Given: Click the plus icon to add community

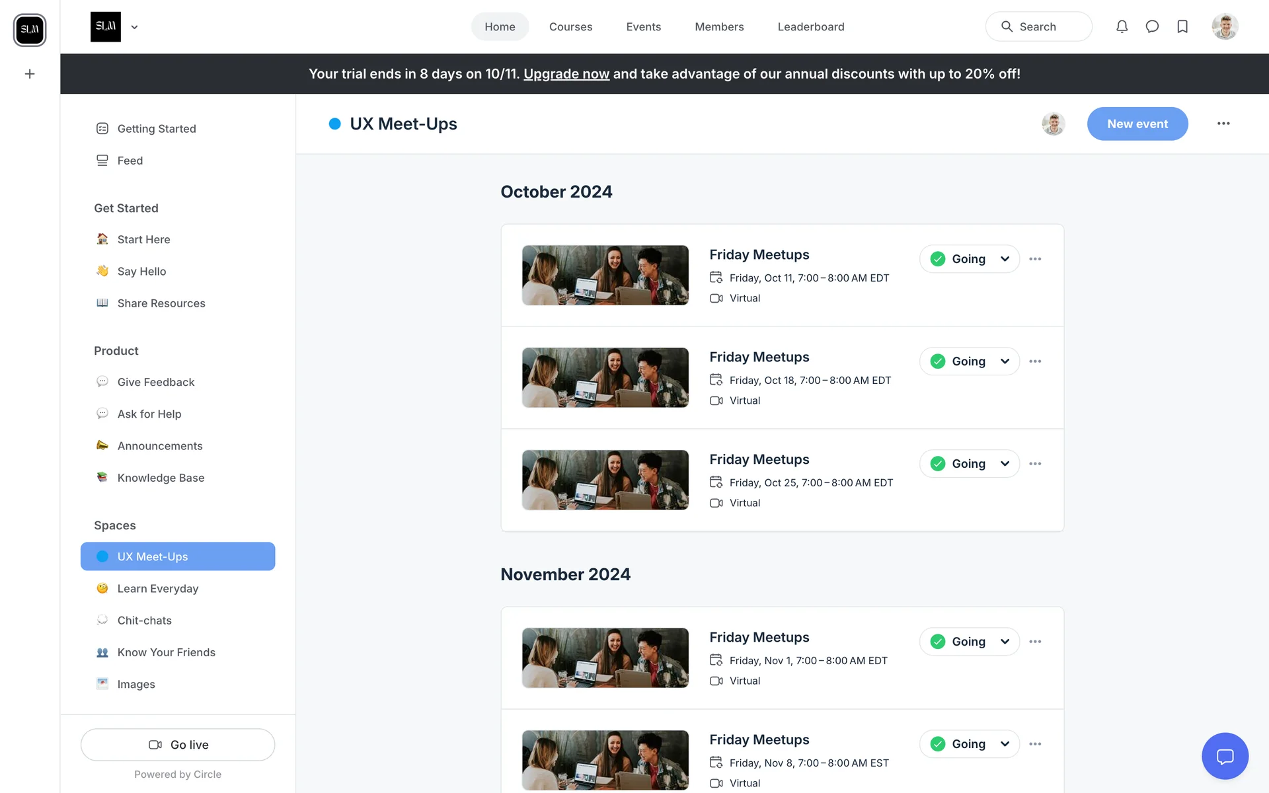Looking at the screenshot, I should (30, 74).
